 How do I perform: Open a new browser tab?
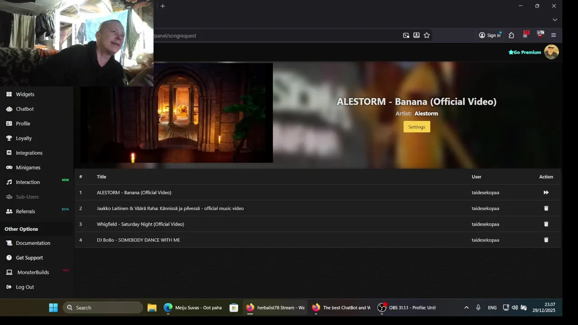tap(163, 6)
